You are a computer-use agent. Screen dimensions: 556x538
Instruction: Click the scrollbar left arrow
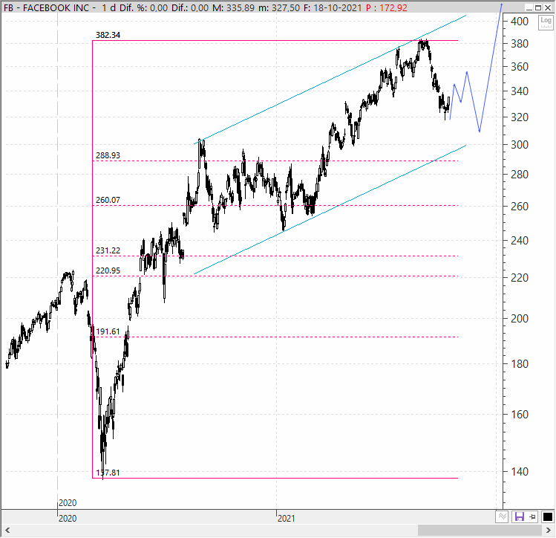(x=7, y=531)
